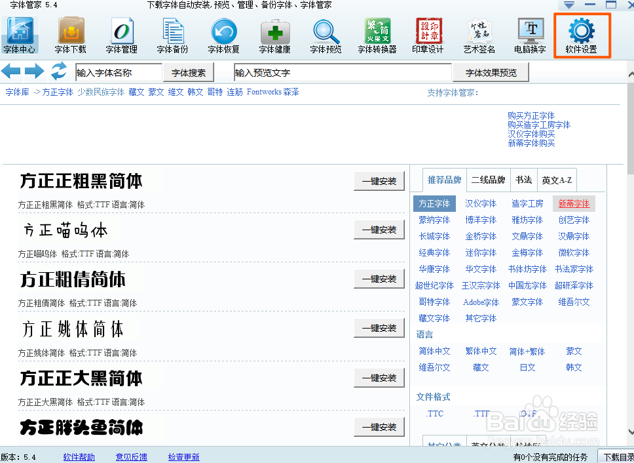Viewport: 634px width, 463px height.
Task: Install 方正喵呜体 with 一键安装
Action: tap(379, 230)
